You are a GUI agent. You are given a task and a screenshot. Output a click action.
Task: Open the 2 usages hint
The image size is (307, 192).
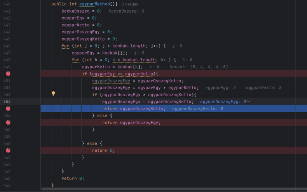pos(130,4)
